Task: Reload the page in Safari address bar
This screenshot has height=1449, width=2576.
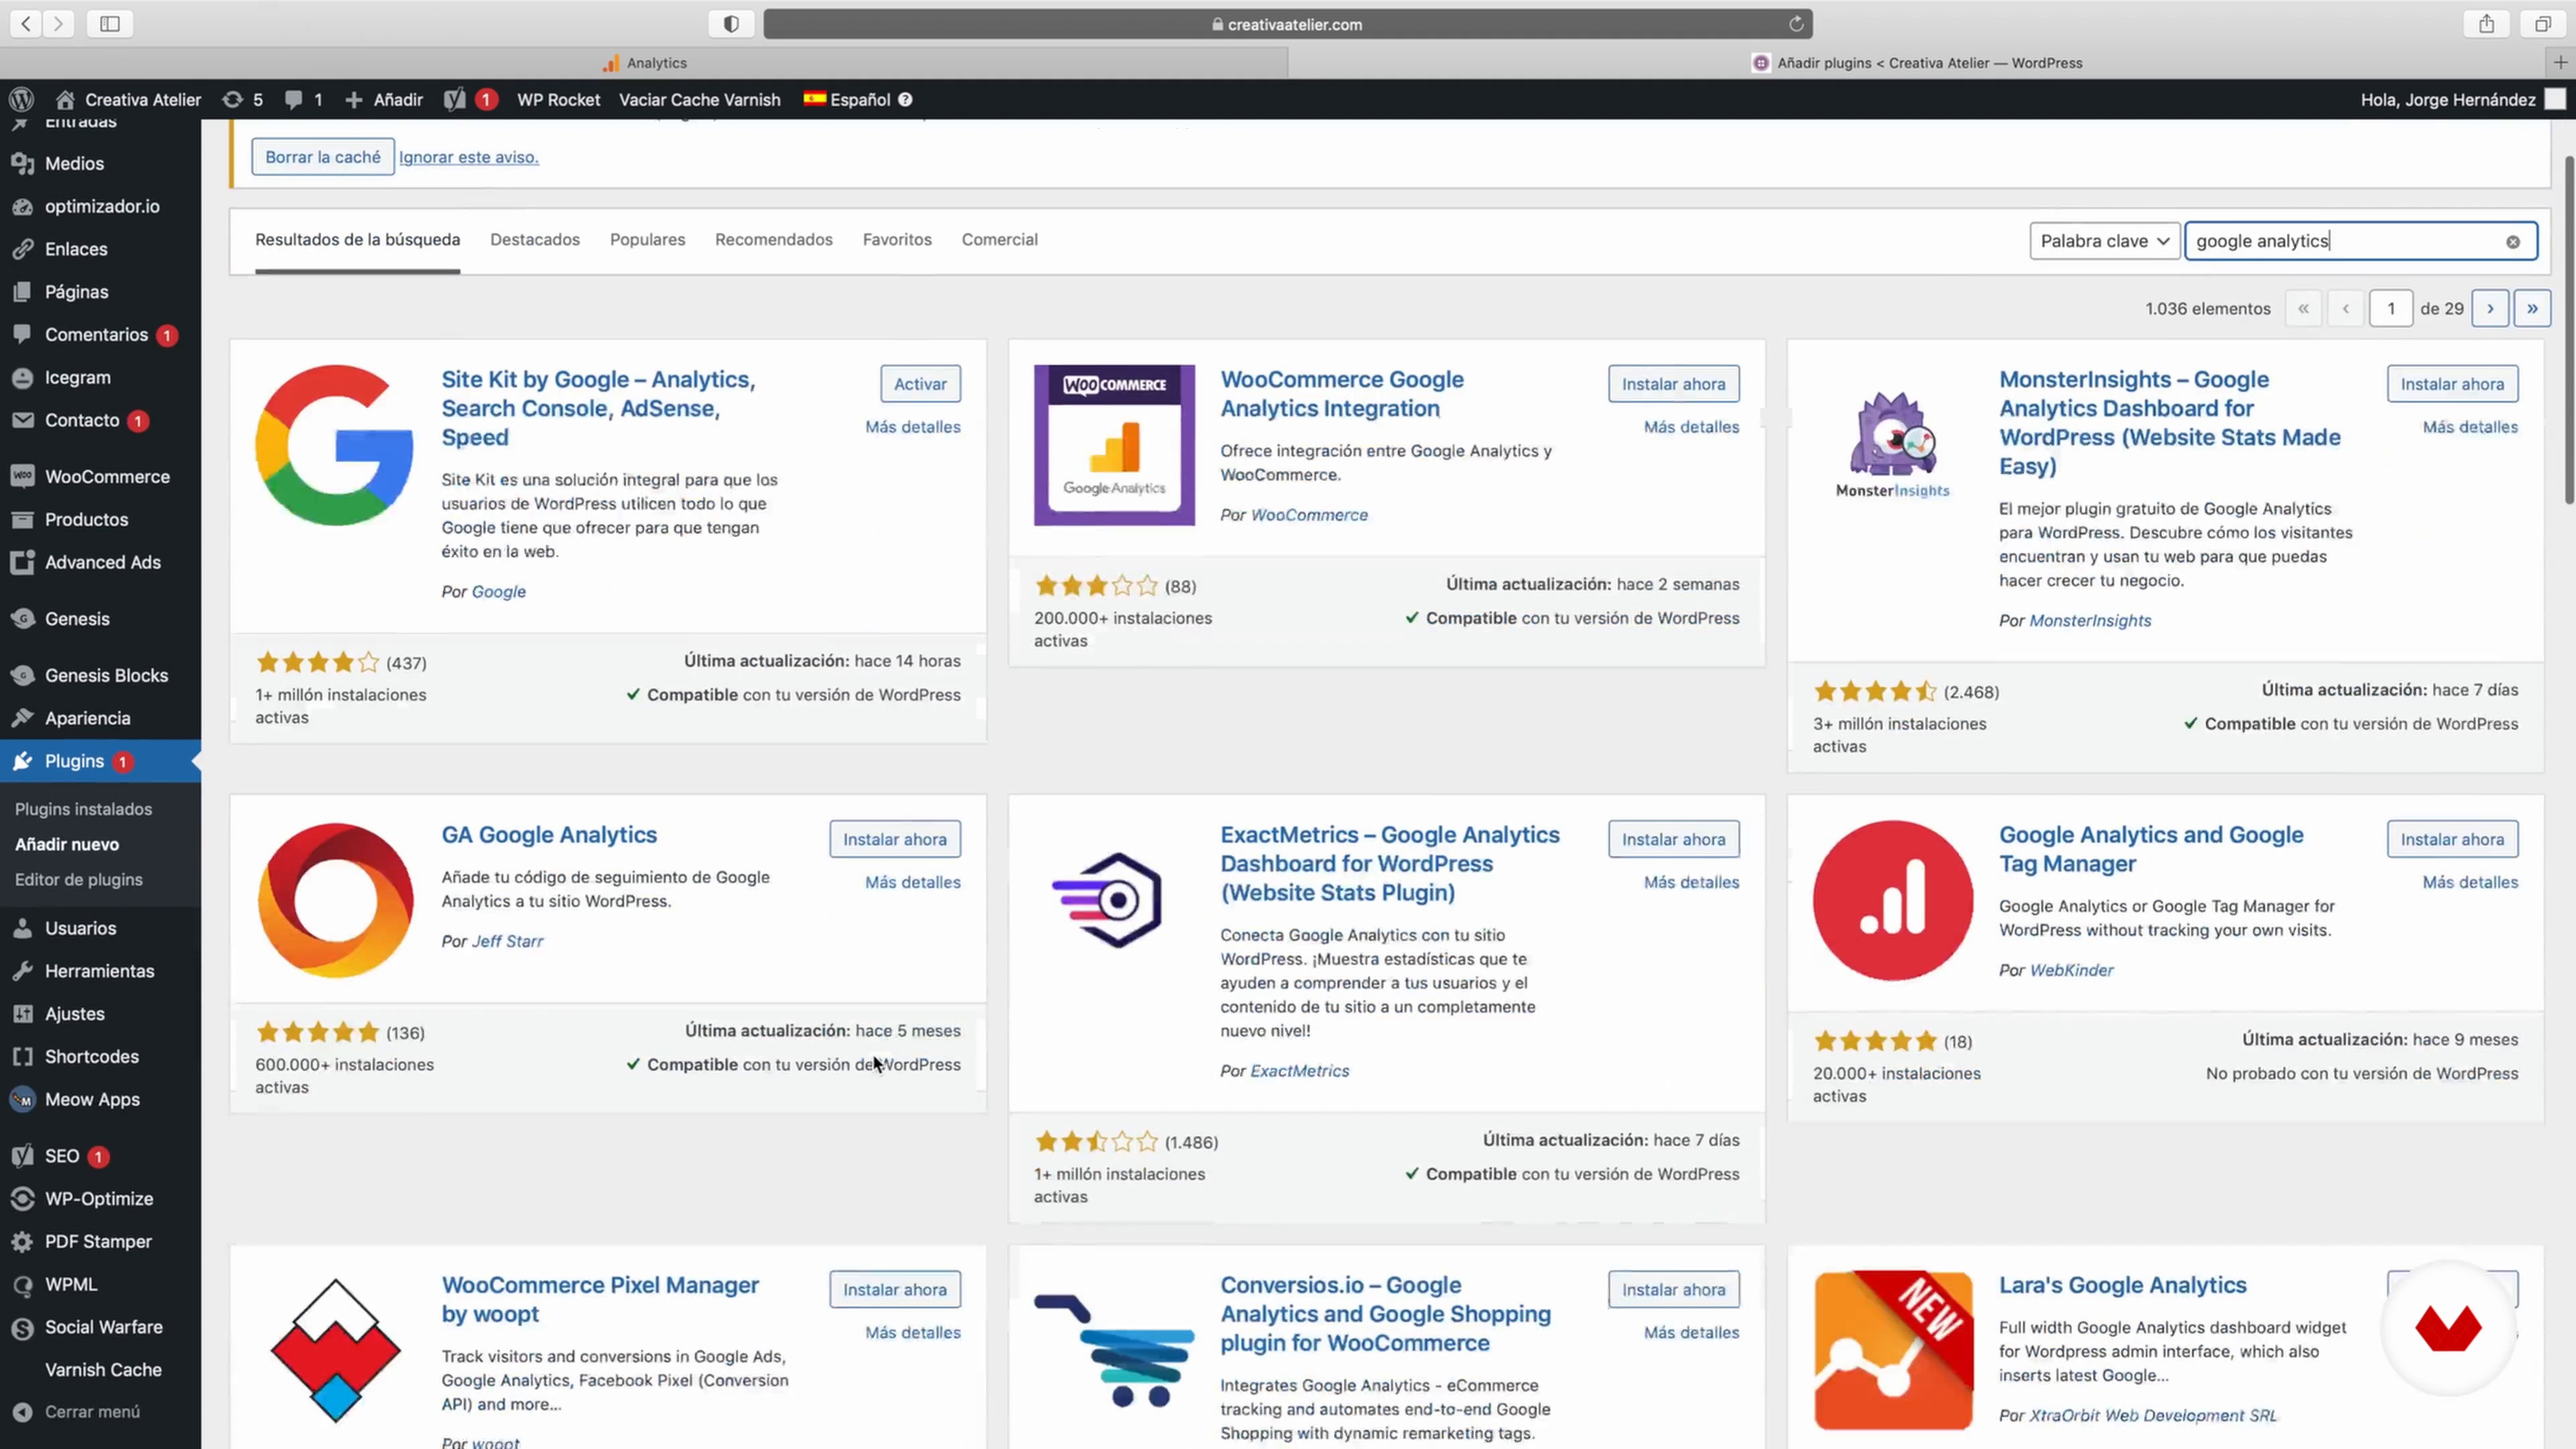Action: click(1796, 24)
